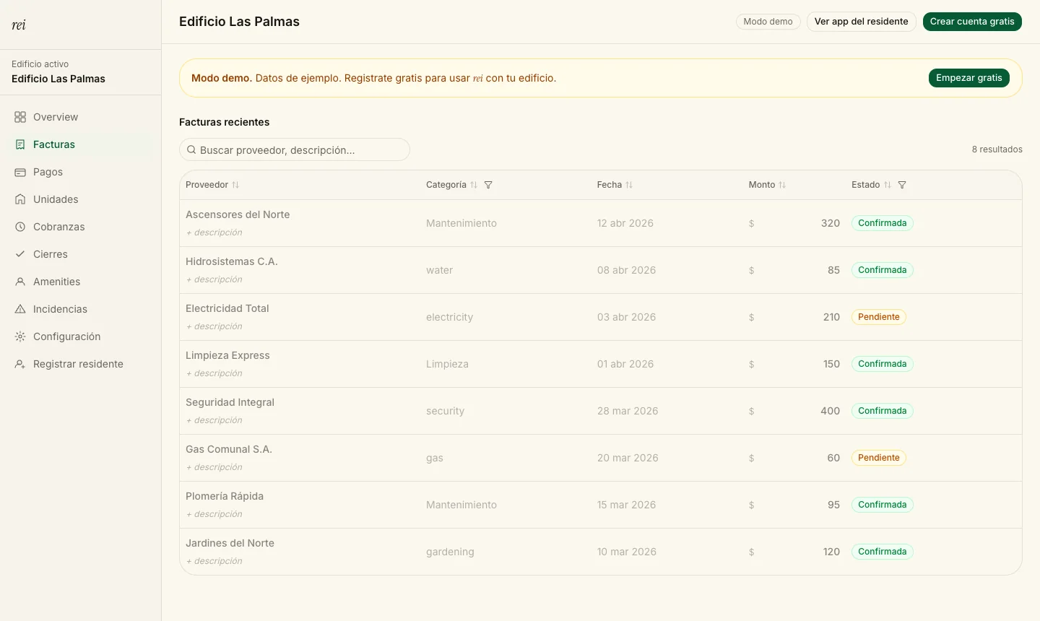Click category cell 'gardening'
The height and width of the screenshot is (621, 1040).
point(450,552)
